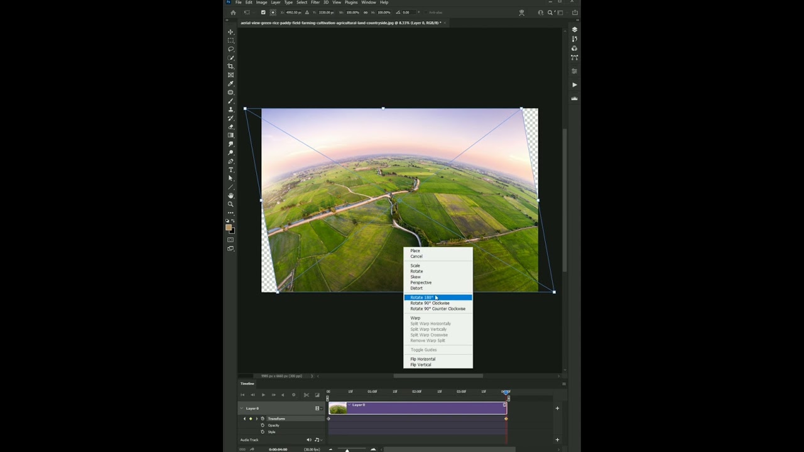Change screen mode icon
This screenshot has height=452, width=804.
[231, 249]
